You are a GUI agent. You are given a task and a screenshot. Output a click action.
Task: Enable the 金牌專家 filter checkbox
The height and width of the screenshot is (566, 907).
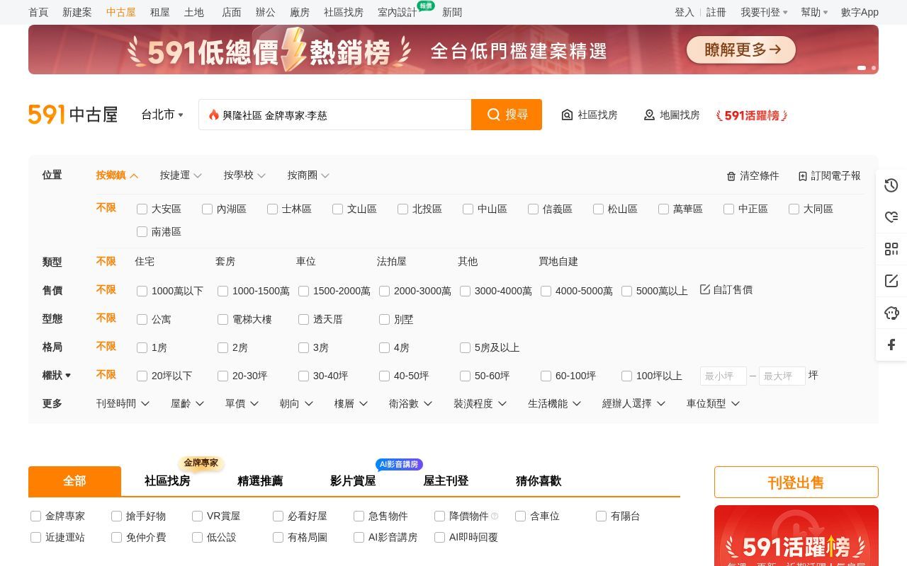point(35,516)
